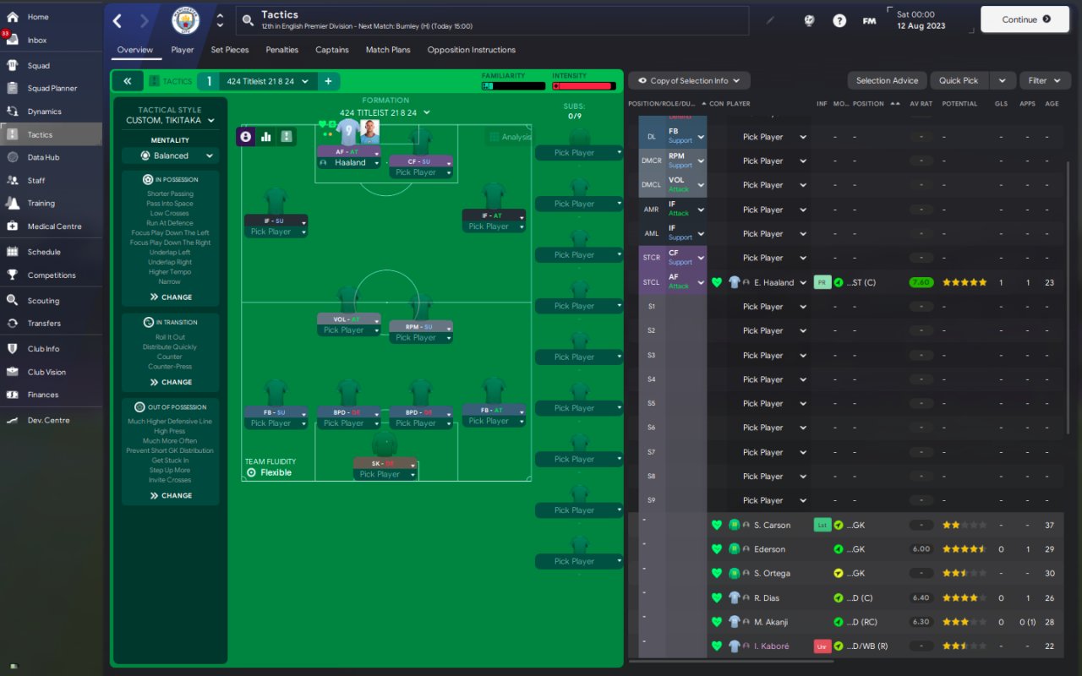Open the Finances section
This screenshot has width=1082, height=676.
[43, 395]
